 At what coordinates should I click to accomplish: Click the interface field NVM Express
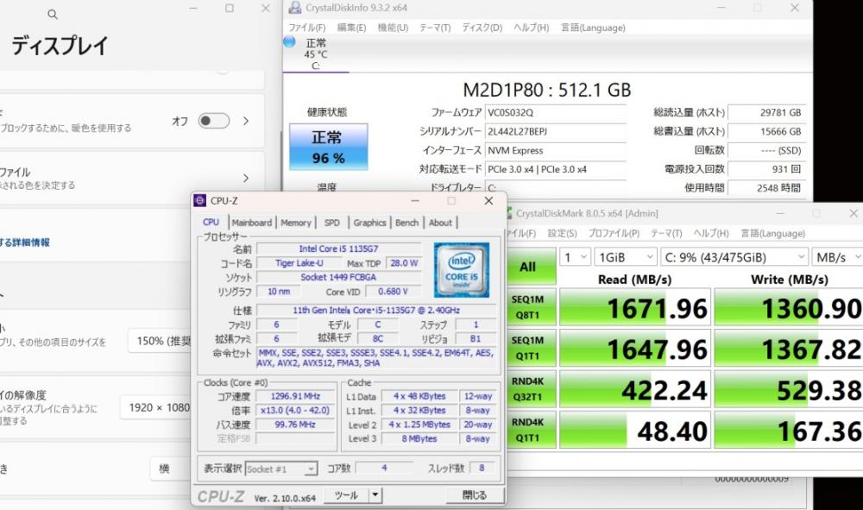pos(555,150)
